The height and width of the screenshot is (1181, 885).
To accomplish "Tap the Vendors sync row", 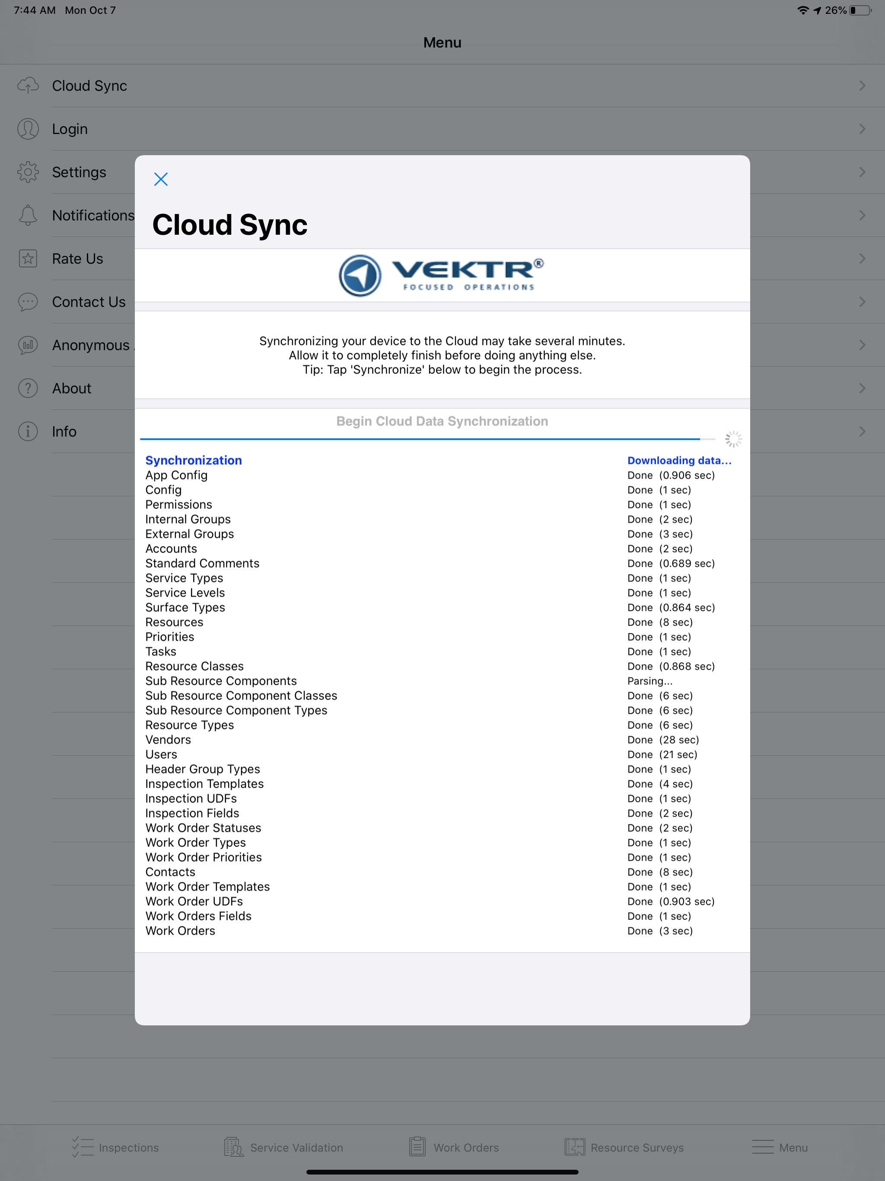I will 442,740.
